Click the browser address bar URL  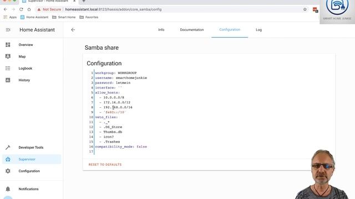pyautogui.click(x=113, y=9)
